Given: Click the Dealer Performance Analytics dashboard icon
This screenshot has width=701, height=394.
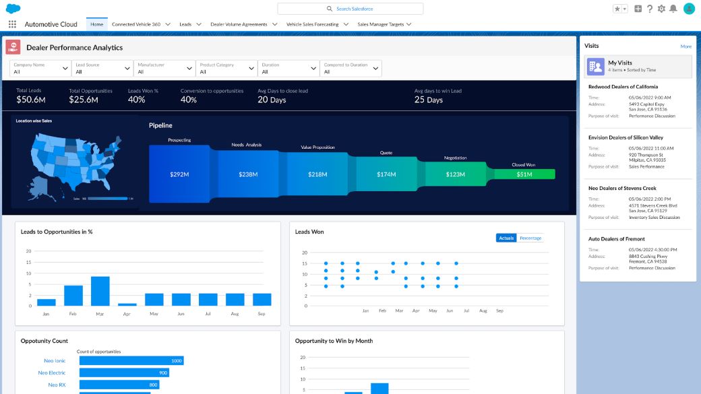Looking at the screenshot, I should pyautogui.click(x=13, y=47).
